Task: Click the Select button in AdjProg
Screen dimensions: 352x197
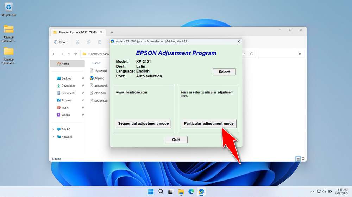Action: 224,72
